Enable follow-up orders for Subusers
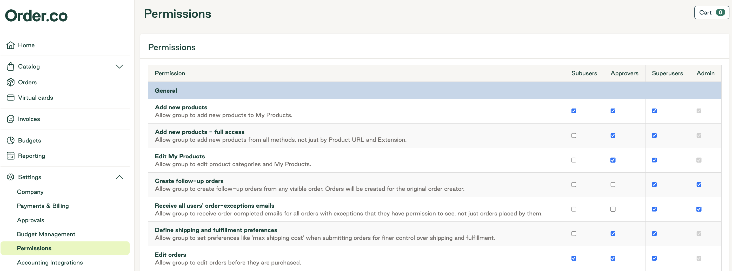 (574, 185)
